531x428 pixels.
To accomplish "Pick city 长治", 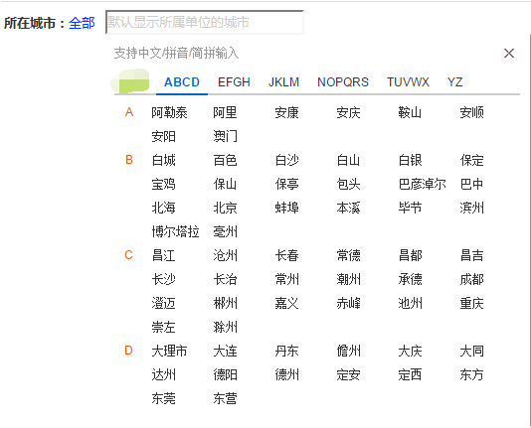I will [x=225, y=280].
